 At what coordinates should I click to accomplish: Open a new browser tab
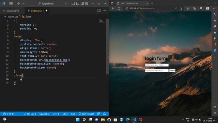coord(152,3)
